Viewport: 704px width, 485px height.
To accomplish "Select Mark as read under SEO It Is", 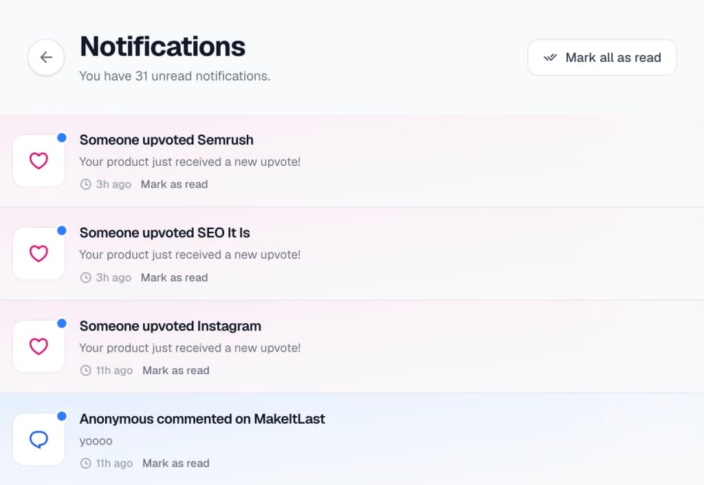I will coord(174,277).
